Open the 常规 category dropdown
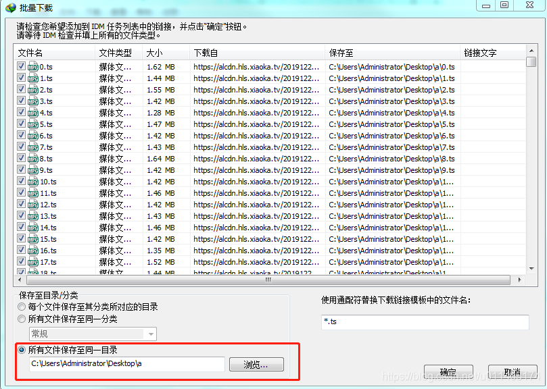 (x=93, y=334)
